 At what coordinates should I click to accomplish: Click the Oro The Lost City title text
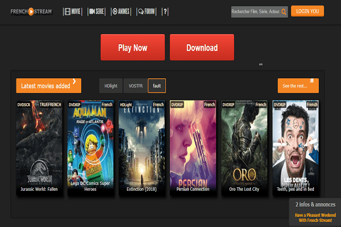click(x=244, y=189)
